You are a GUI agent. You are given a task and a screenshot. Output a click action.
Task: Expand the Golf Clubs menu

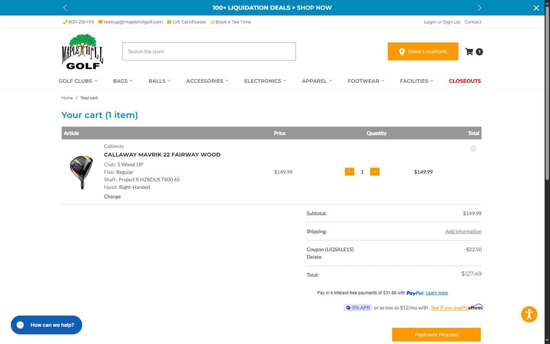coord(78,81)
